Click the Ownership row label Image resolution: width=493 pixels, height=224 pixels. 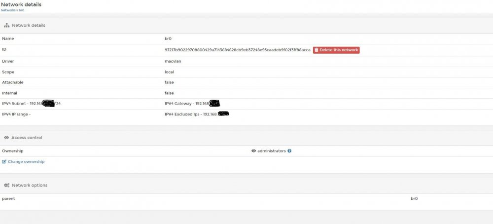point(13,151)
